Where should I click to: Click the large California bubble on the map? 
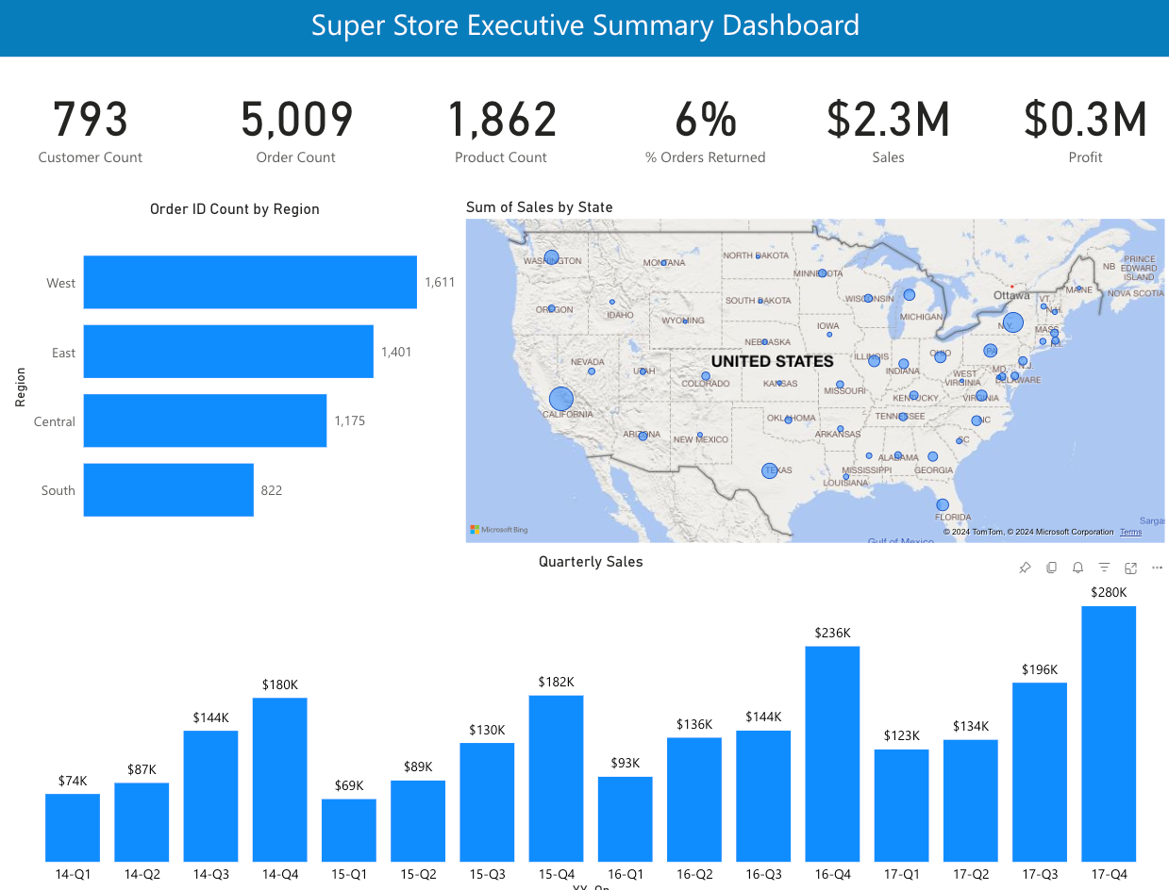(560, 398)
